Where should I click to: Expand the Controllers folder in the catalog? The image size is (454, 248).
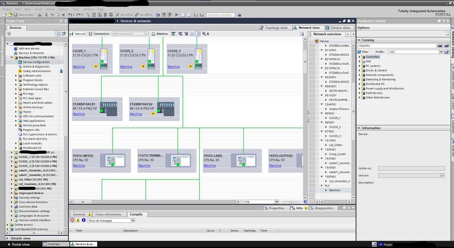click(x=360, y=57)
